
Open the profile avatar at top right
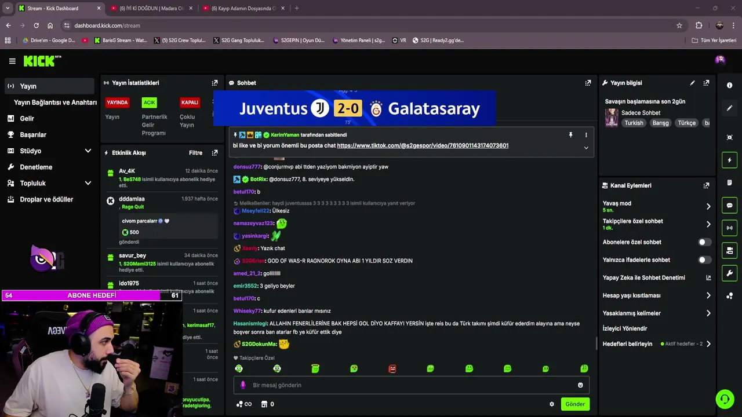tap(720, 60)
